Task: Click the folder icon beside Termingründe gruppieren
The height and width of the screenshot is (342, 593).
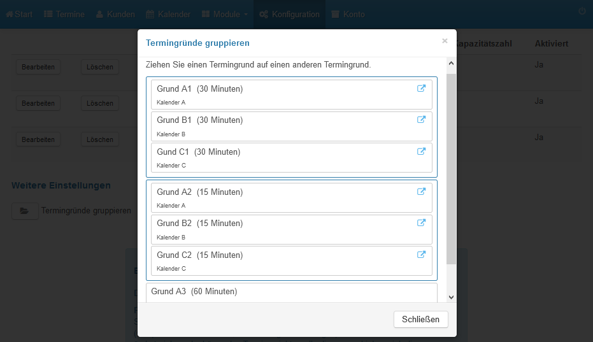Action: [x=25, y=211]
